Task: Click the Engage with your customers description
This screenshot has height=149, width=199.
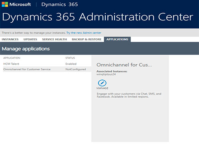Action: tap(129, 95)
